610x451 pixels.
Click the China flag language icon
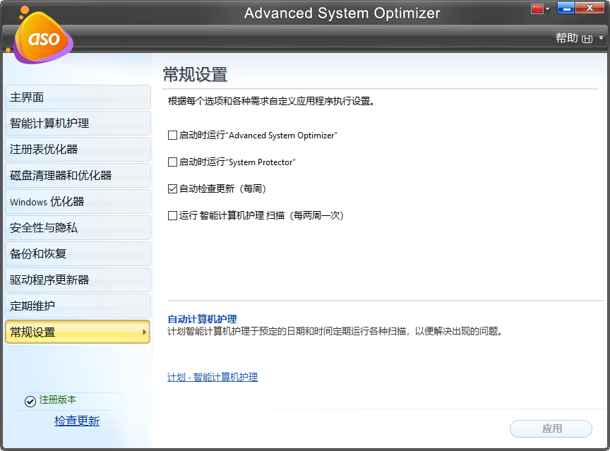coord(537,8)
